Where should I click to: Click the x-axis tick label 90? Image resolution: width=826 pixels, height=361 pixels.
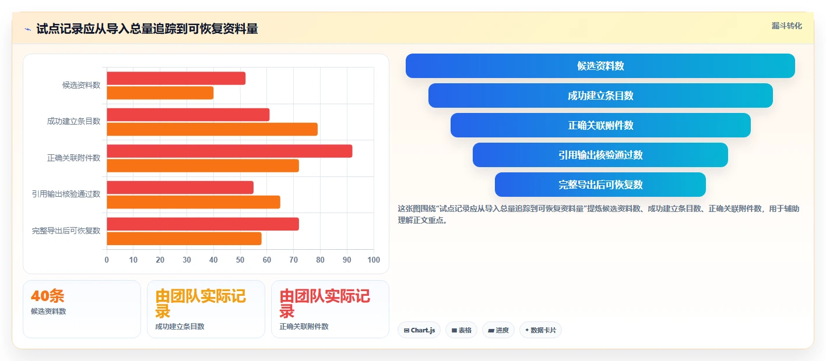(347, 260)
